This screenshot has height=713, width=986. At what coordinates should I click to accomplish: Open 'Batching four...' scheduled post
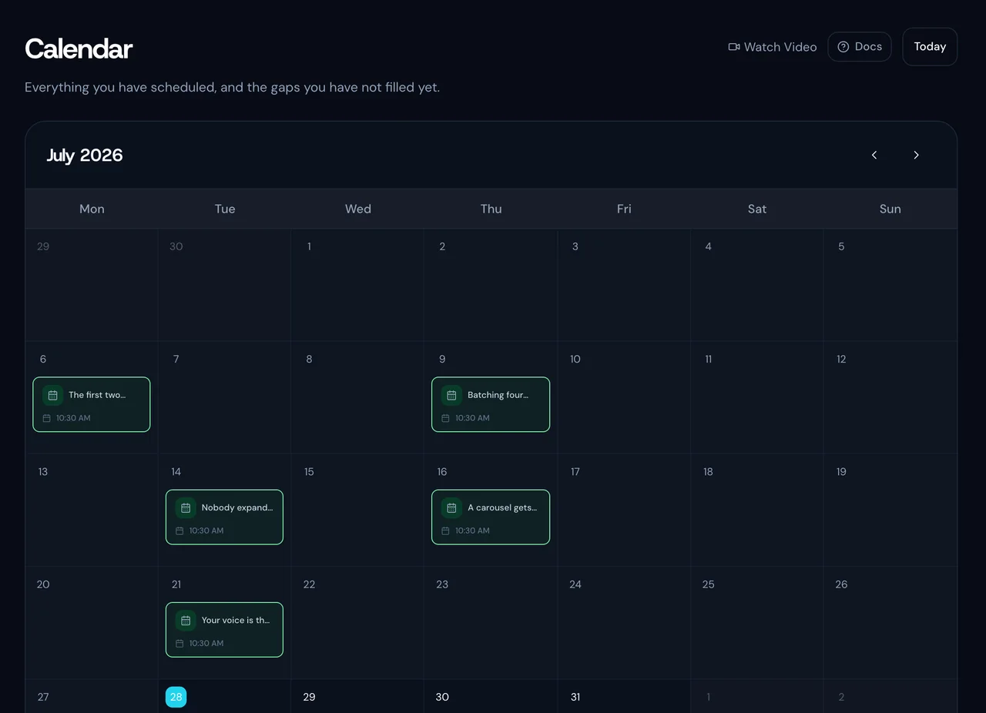491,404
